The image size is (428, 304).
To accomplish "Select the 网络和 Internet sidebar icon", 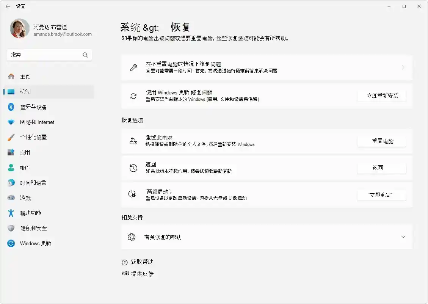I will point(10,122).
